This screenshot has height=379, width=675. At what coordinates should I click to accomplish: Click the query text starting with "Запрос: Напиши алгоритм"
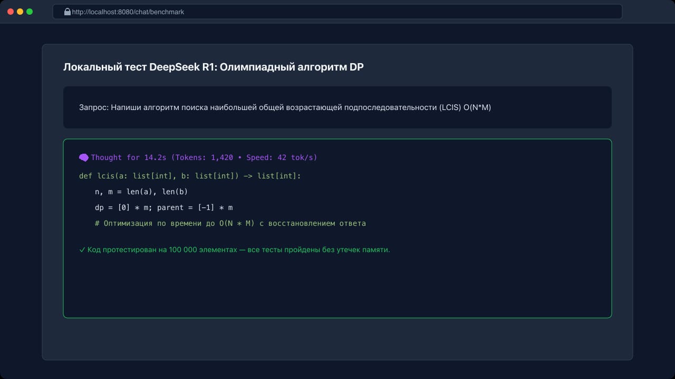click(285, 107)
